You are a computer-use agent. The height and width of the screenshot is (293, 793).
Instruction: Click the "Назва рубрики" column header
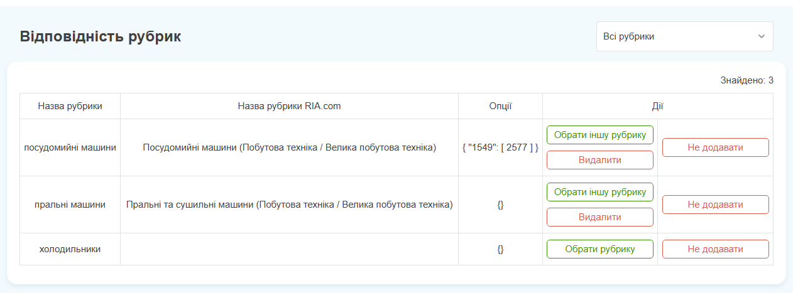[70, 106]
